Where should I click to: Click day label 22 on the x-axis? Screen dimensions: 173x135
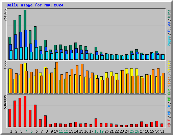pos(117,131)
